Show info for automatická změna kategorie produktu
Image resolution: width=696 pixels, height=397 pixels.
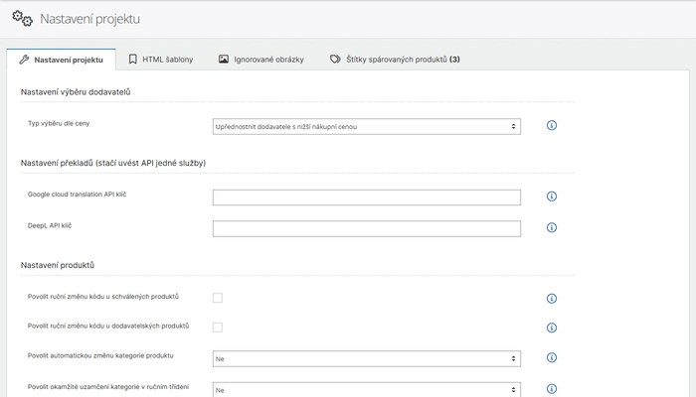551,357
